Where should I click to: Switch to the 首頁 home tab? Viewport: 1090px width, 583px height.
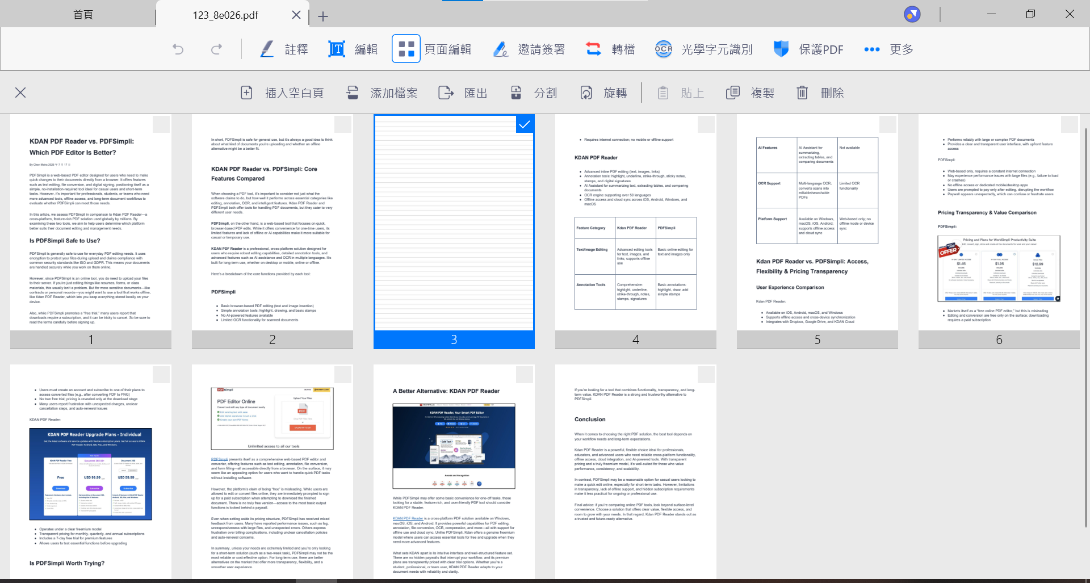click(x=83, y=15)
